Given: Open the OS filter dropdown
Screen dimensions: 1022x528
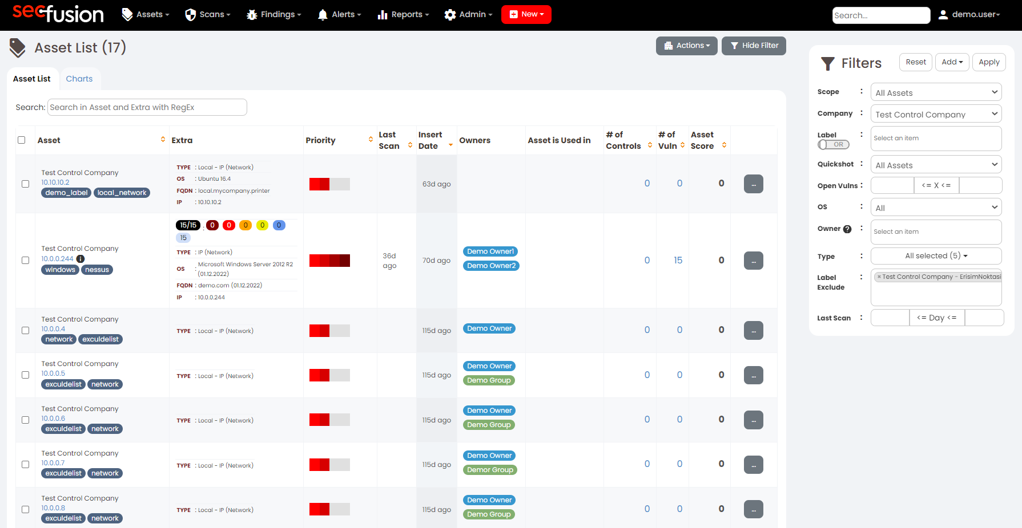Looking at the screenshot, I should (x=936, y=208).
